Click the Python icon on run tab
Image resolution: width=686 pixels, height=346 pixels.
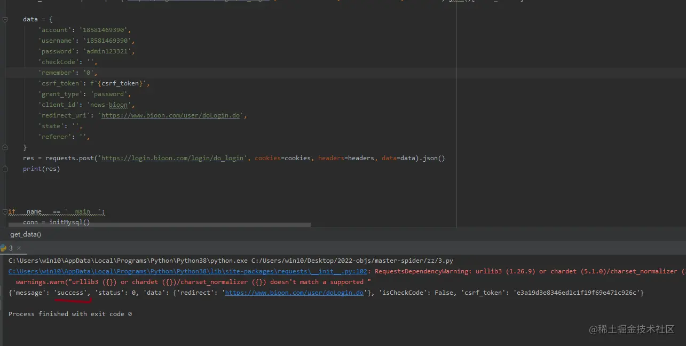[3, 248]
